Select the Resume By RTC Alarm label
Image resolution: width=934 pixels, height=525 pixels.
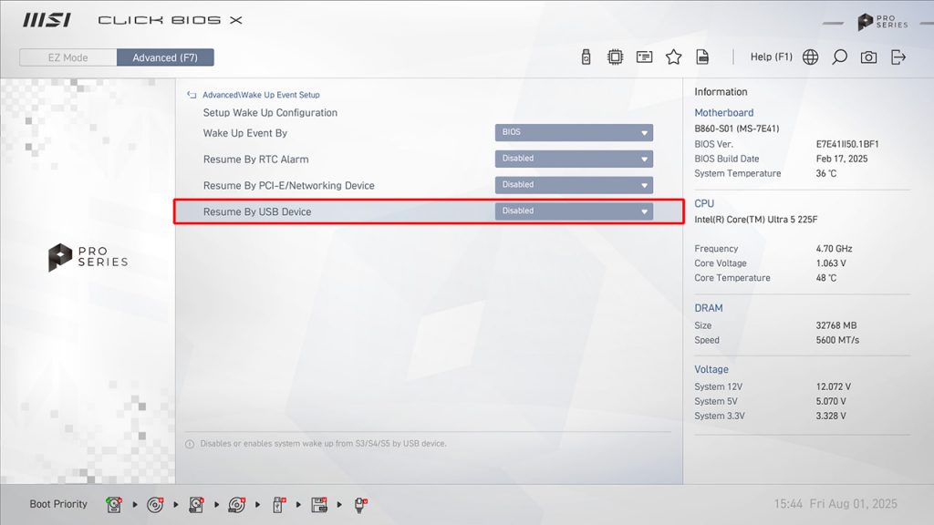[255, 160]
